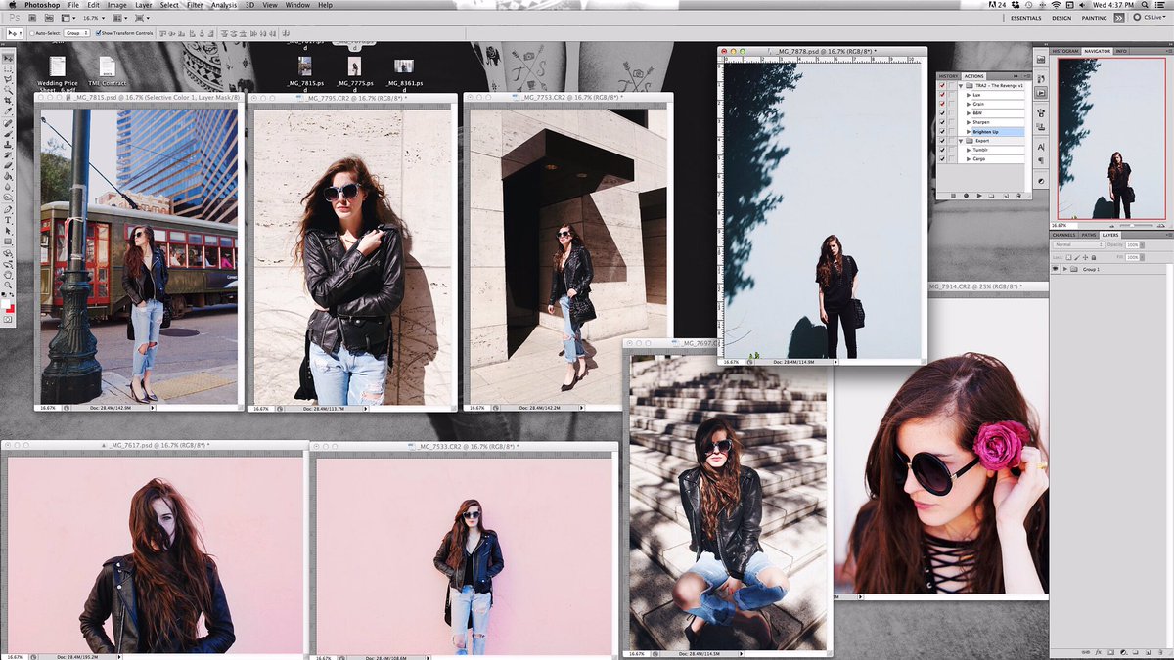Launch Bridge from the application bar
The height and width of the screenshot is (660, 1174).
coord(32,18)
